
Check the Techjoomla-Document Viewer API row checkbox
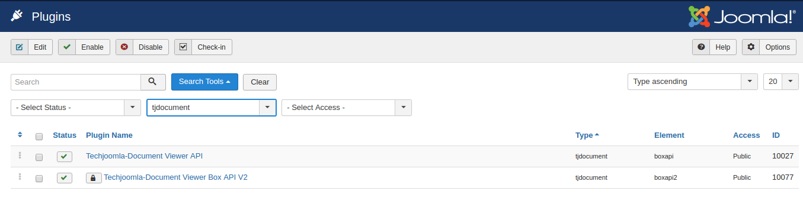click(39, 157)
